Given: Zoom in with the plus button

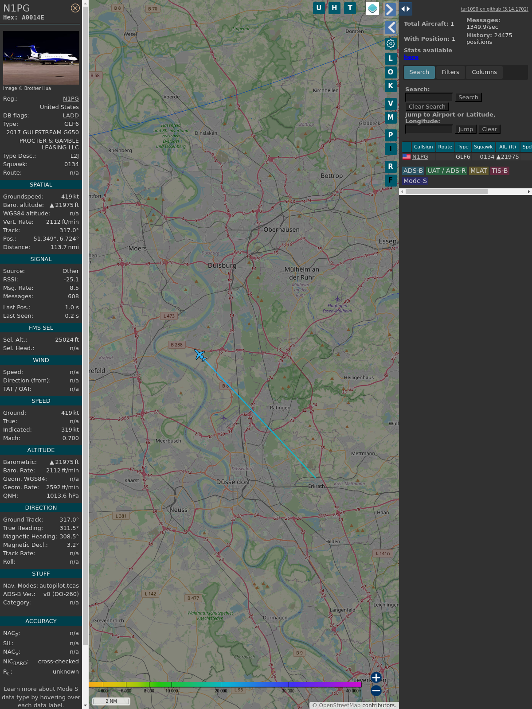Looking at the screenshot, I should [376, 678].
